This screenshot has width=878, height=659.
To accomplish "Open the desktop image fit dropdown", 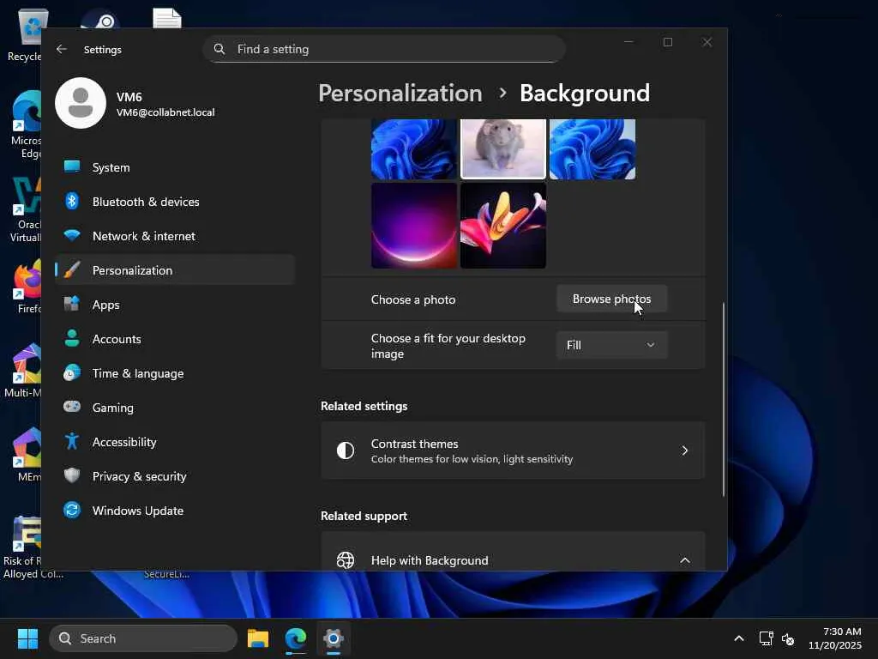I will [611, 345].
